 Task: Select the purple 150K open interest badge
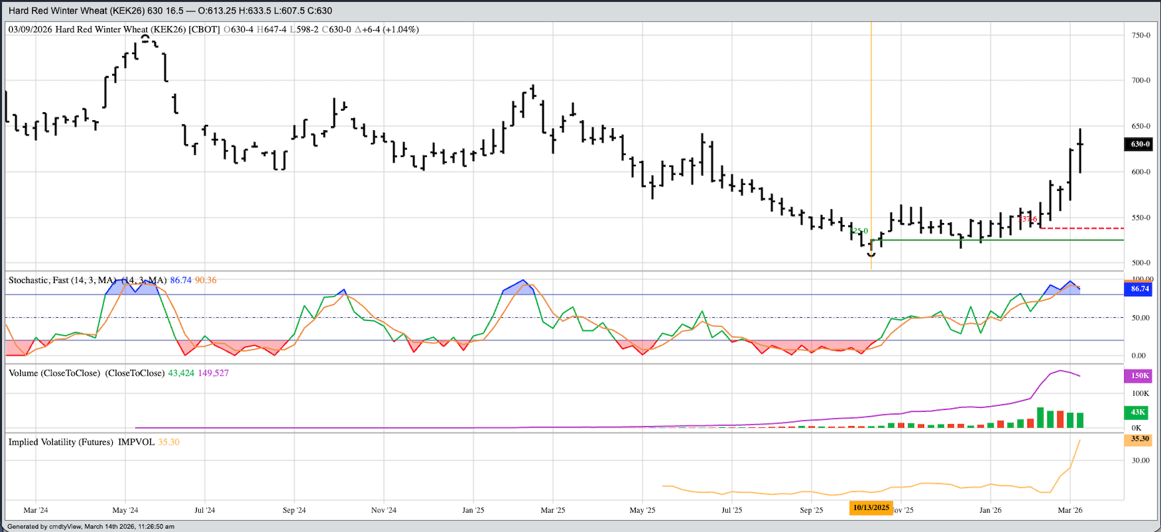[x=1140, y=376]
